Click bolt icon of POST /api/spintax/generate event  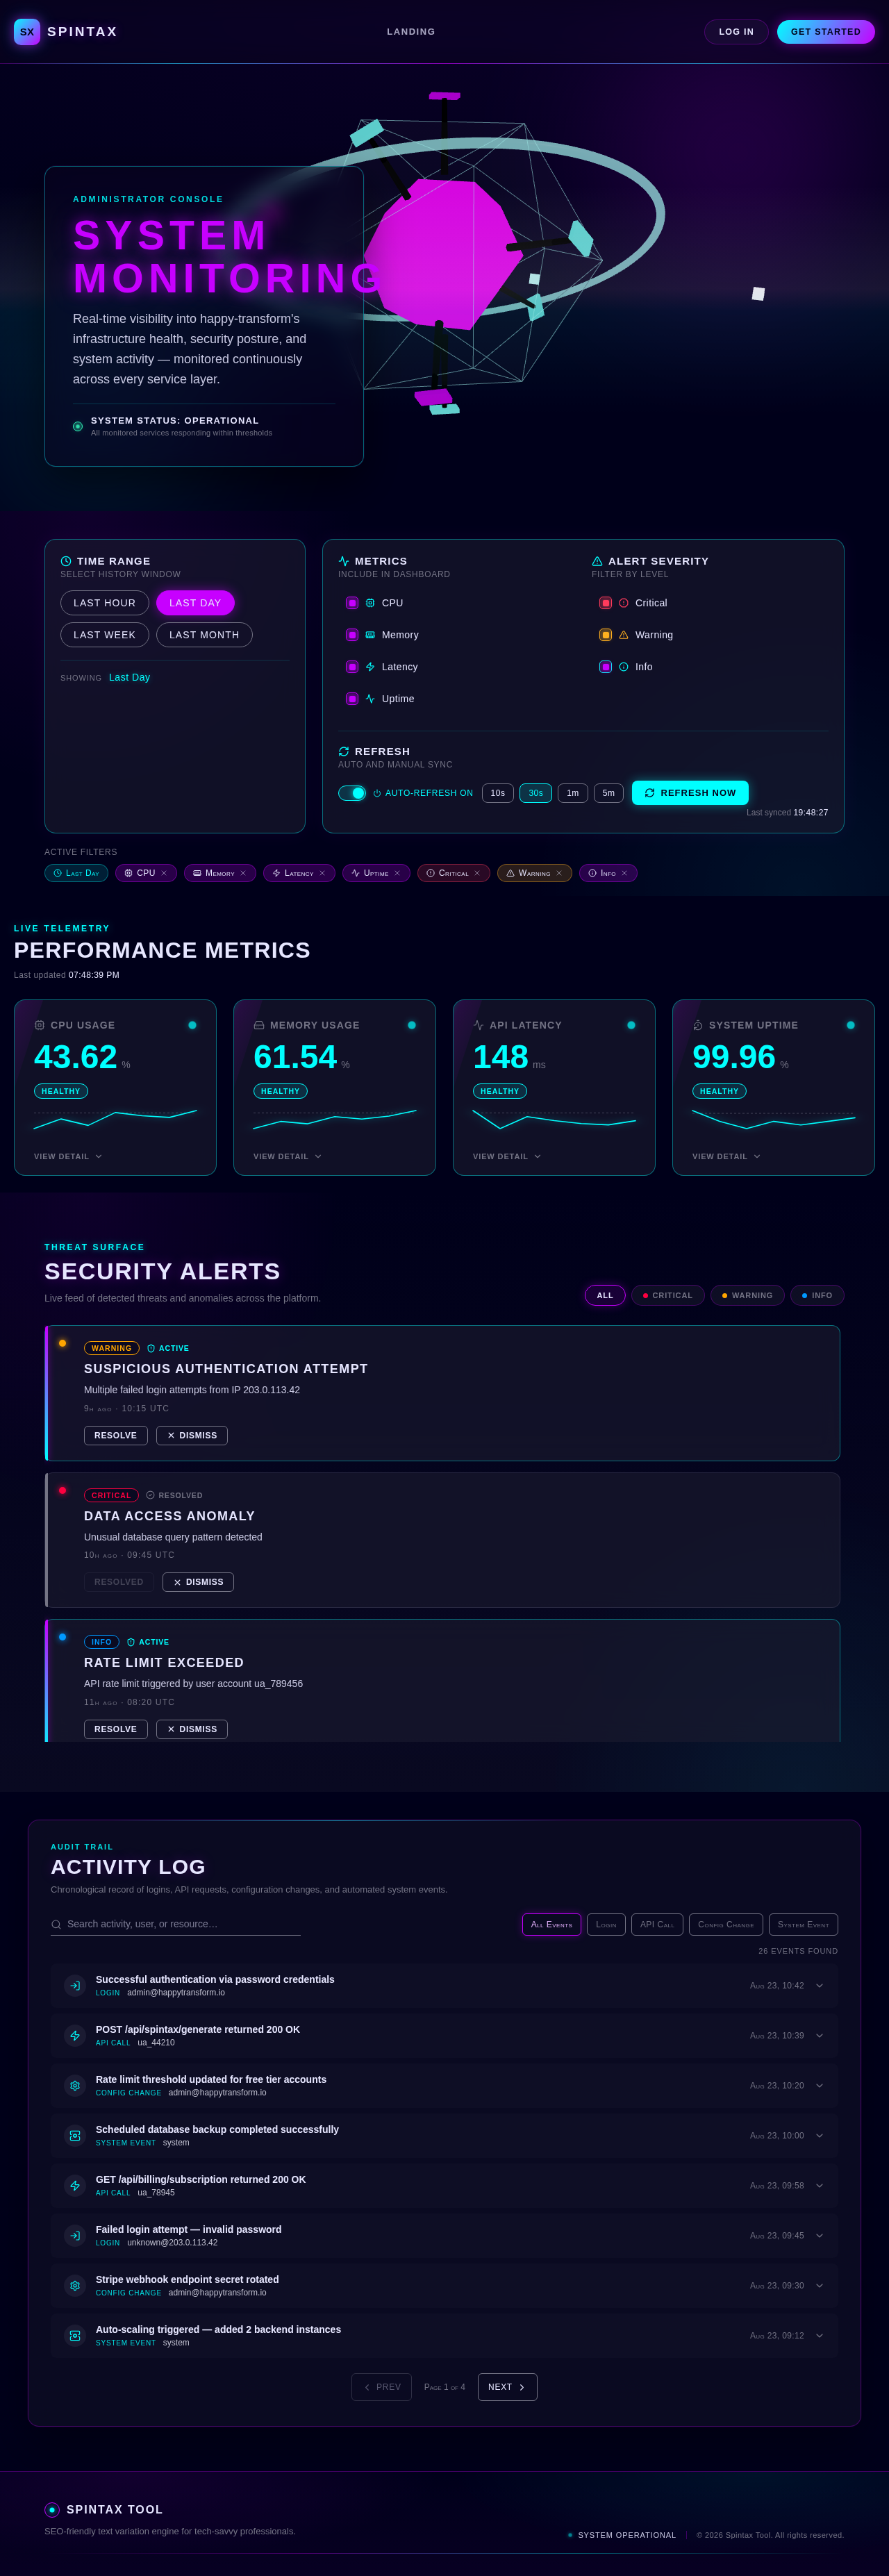click(x=75, y=2036)
